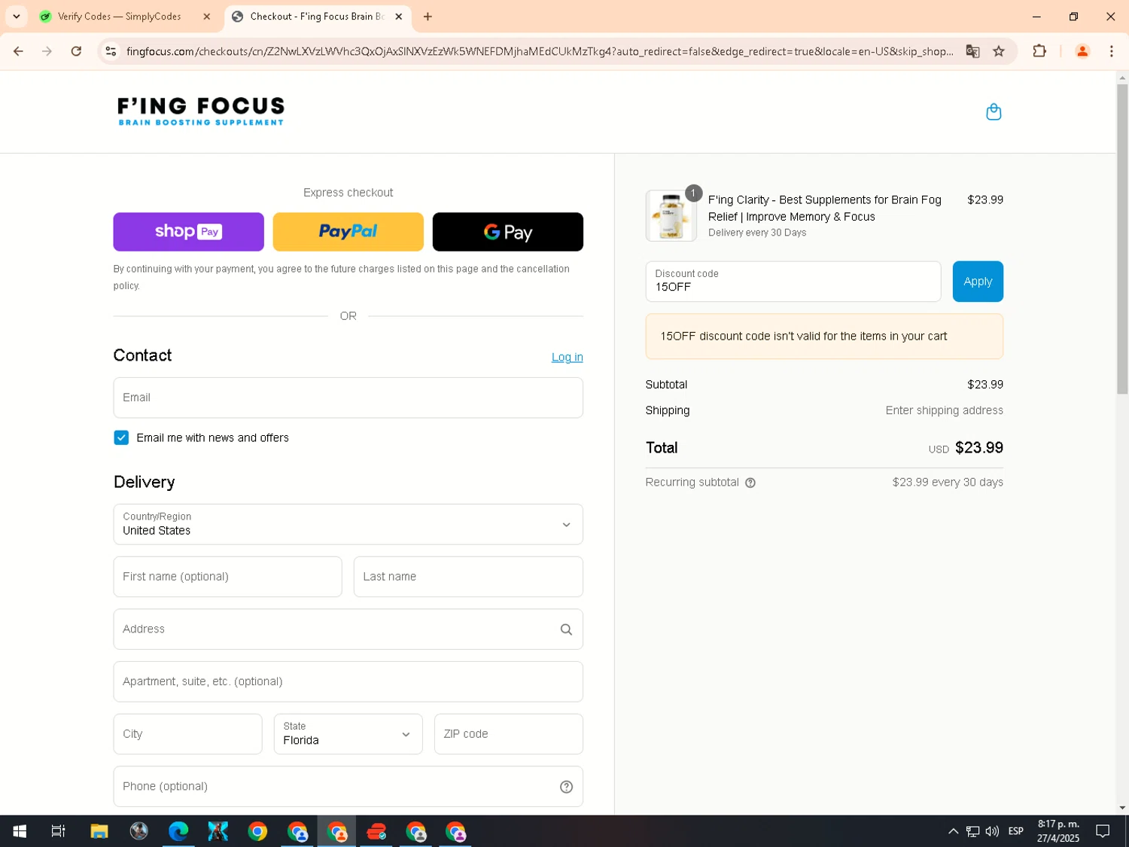Select the Checkout - F'ing Focus tab
Screen dimensions: 1129x847
click(x=318, y=17)
